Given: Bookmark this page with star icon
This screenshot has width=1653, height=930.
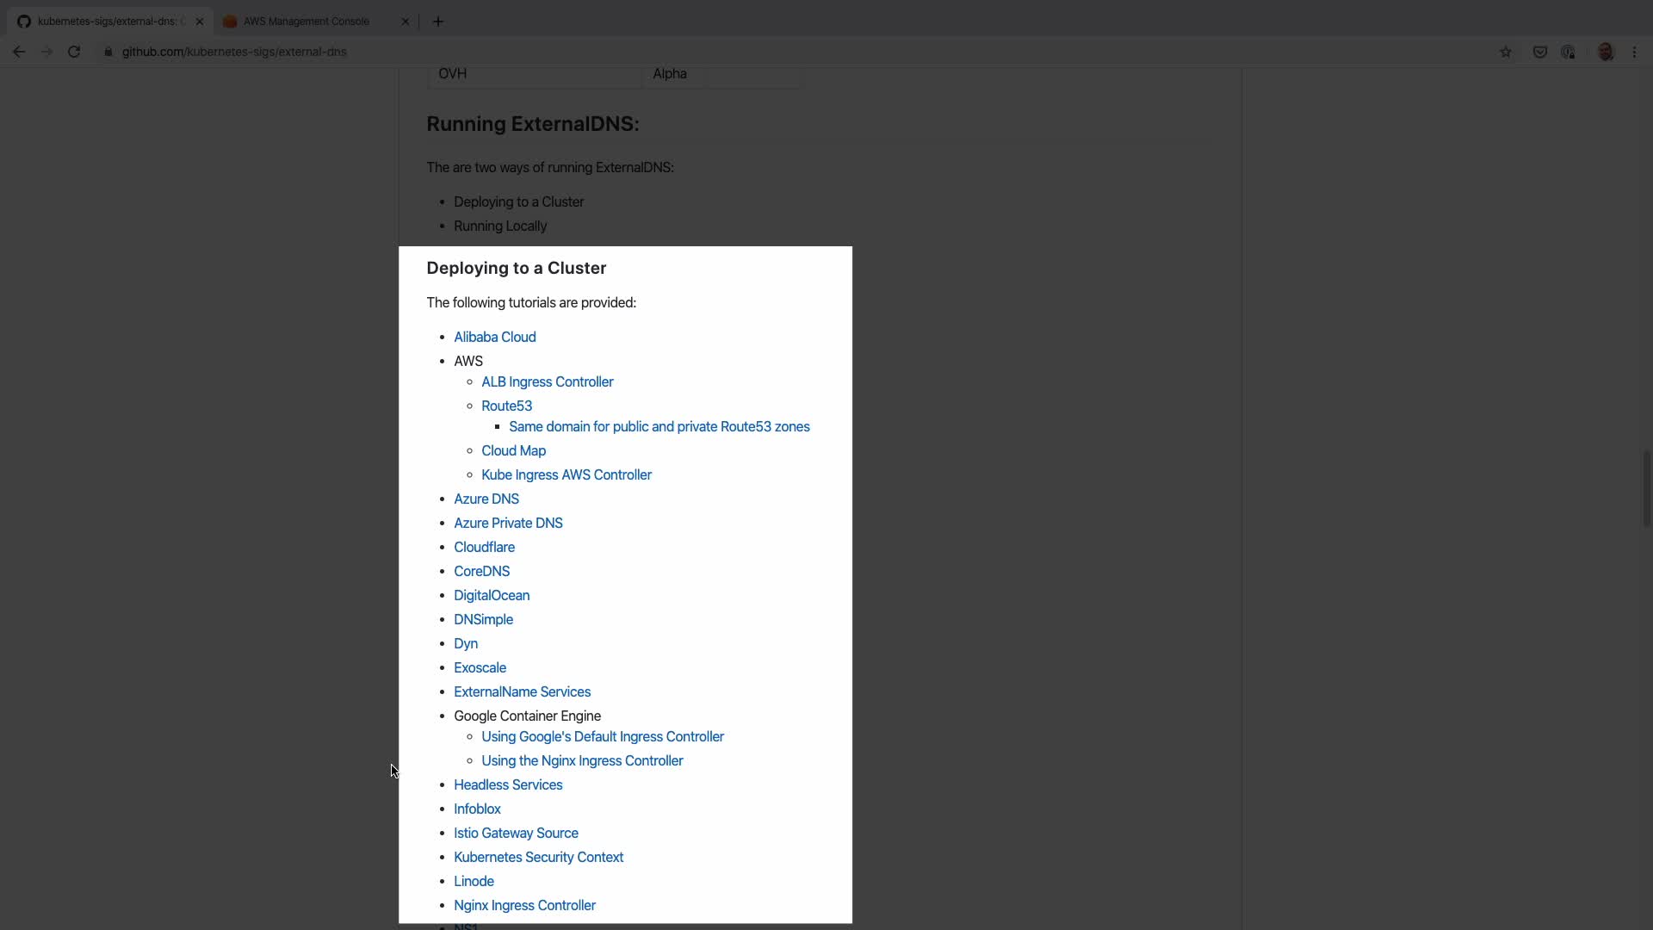Looking at the screenshot, I should pyautogui.click(x=1505, y=52).
